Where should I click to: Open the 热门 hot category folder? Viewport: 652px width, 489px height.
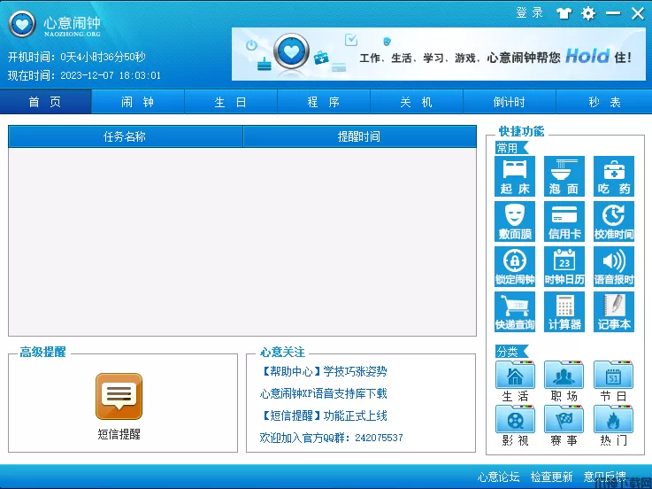pos(613,426)
